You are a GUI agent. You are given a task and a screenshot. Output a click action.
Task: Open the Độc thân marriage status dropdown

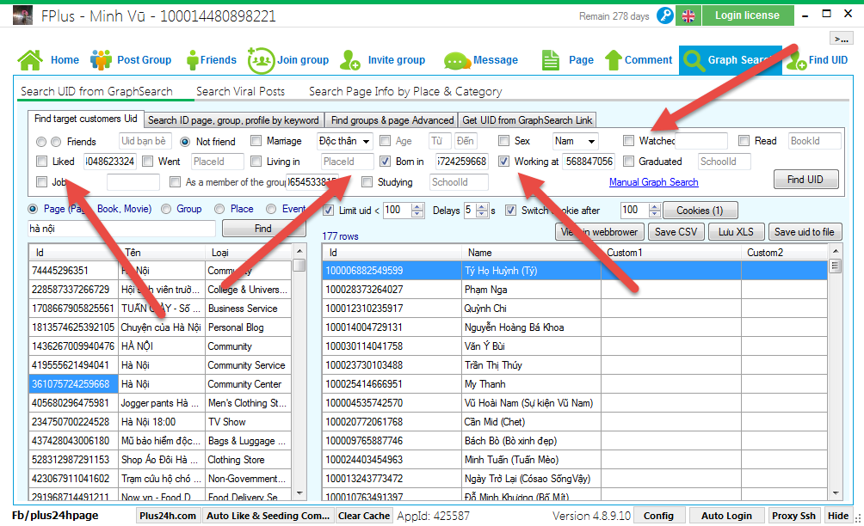(345, 142)
